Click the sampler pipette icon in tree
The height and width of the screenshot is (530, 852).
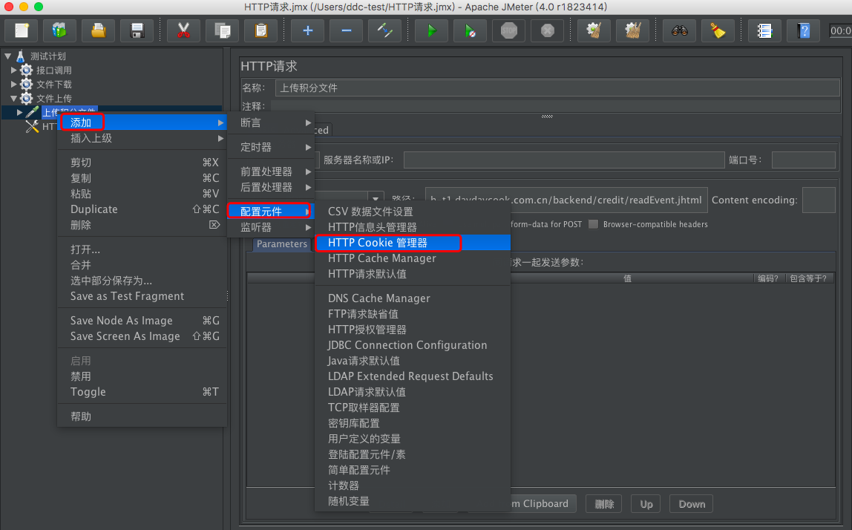[x=32, y=113]
